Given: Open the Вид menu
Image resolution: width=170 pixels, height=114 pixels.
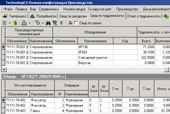Looking at the screenshot, I should click(x=33, y=9).
